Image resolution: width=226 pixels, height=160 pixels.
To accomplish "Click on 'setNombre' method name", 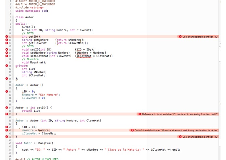I will pyautogui.click(x=38, y=53).
